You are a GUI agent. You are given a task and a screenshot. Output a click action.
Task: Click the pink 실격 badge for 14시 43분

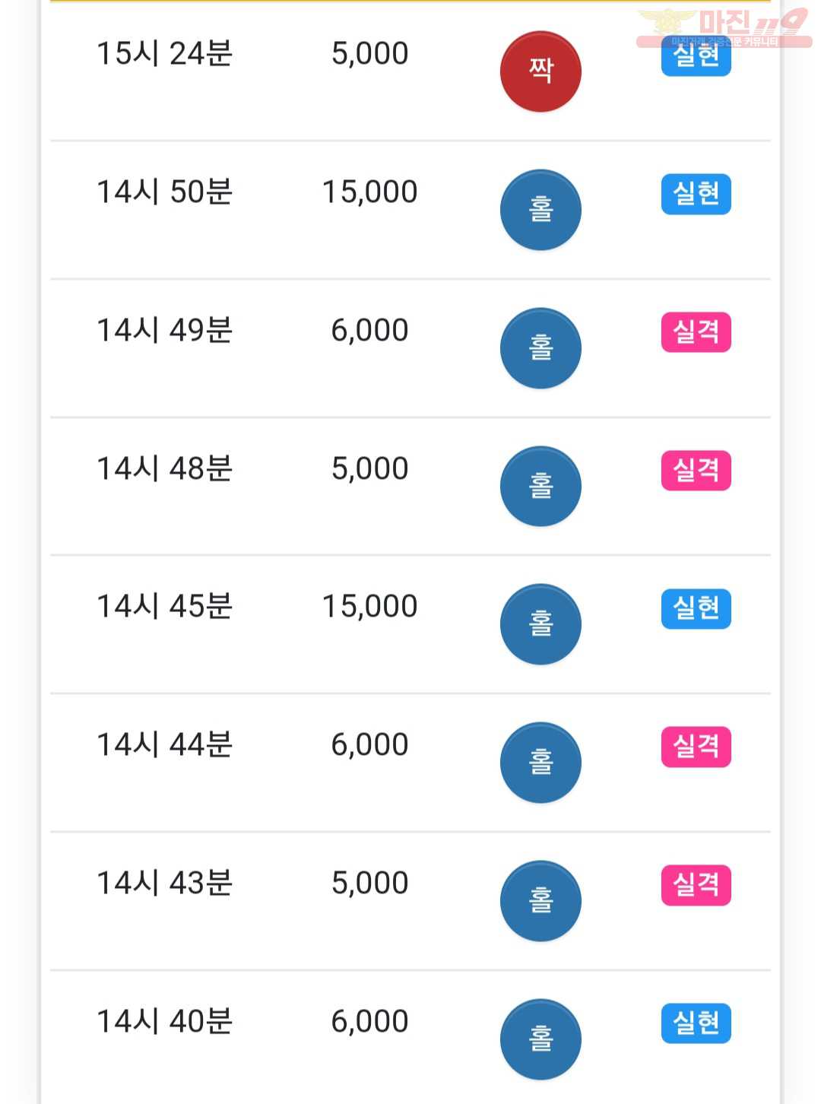[x=696, y=885]
